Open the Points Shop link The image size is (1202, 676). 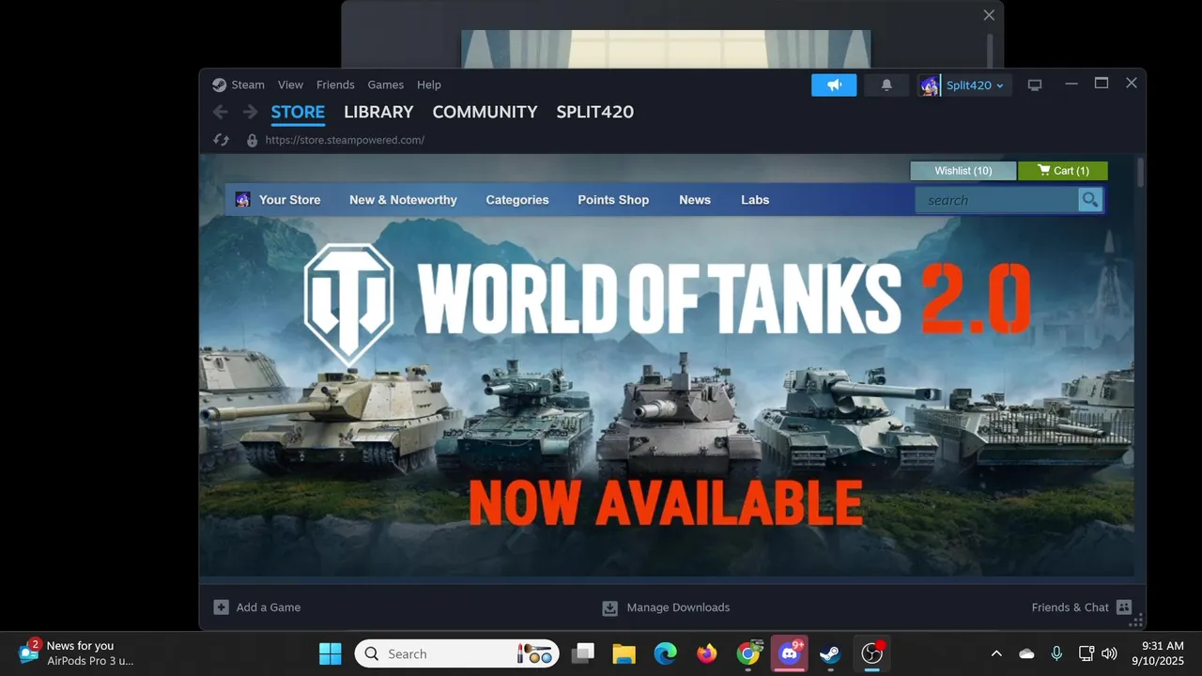tap(613, 200)
